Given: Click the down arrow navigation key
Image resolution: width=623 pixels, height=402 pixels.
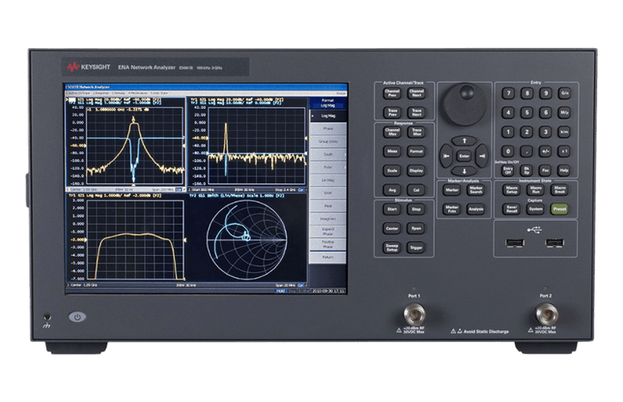Looking at the screenshot, I should [x=464, y=171].
